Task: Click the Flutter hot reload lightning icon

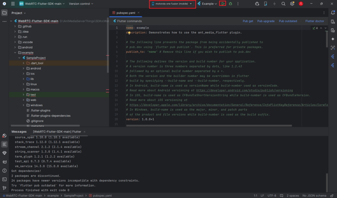Action: [x=274, y=4]
